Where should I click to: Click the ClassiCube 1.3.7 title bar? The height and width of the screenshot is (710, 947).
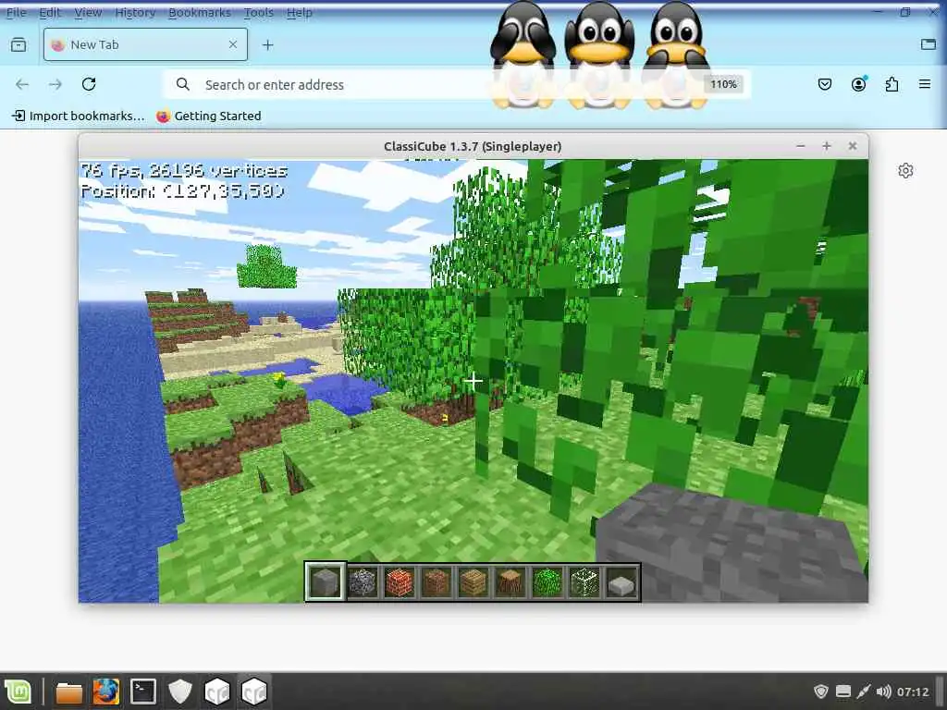click(x=473, y=146)
